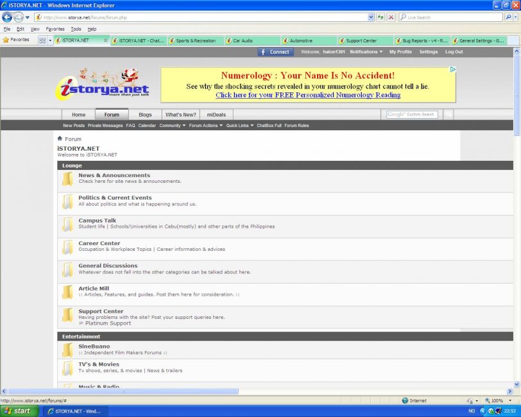The image size is (521, 417).
Task: Click the News & Announcements folder icon
Action: 67,179
